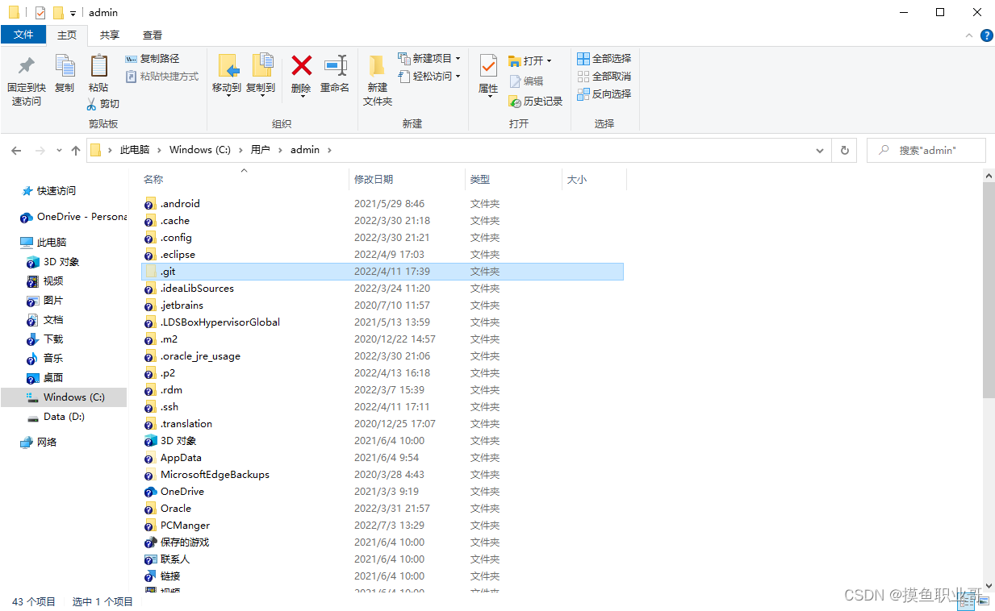
Task: Collapse the ribbon with the chevron
Action: pyautogui.click(x=969, y=35)
